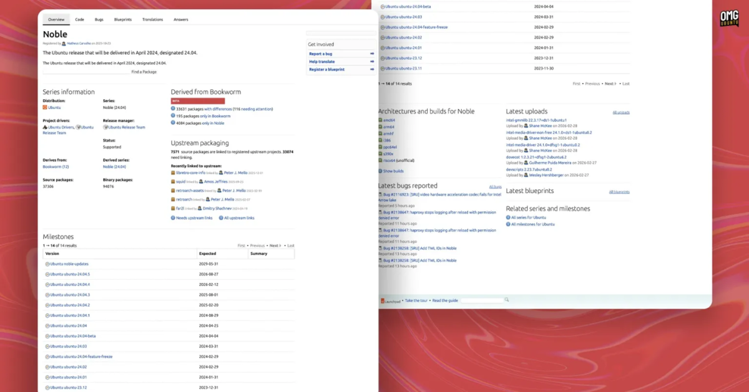
Task: Click the info icon beside Needs upstream links
Action: (x=173, y=218)
